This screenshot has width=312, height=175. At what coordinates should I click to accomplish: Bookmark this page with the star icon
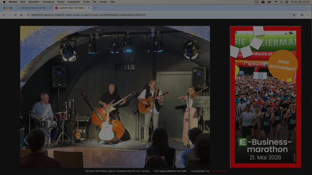click(x=294, y=15)
